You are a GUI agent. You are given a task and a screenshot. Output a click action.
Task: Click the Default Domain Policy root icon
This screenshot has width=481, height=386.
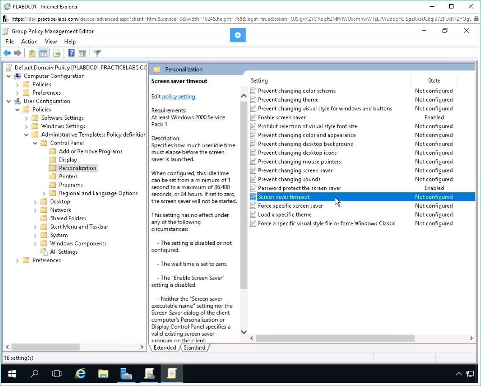click(x=9, y=68)
